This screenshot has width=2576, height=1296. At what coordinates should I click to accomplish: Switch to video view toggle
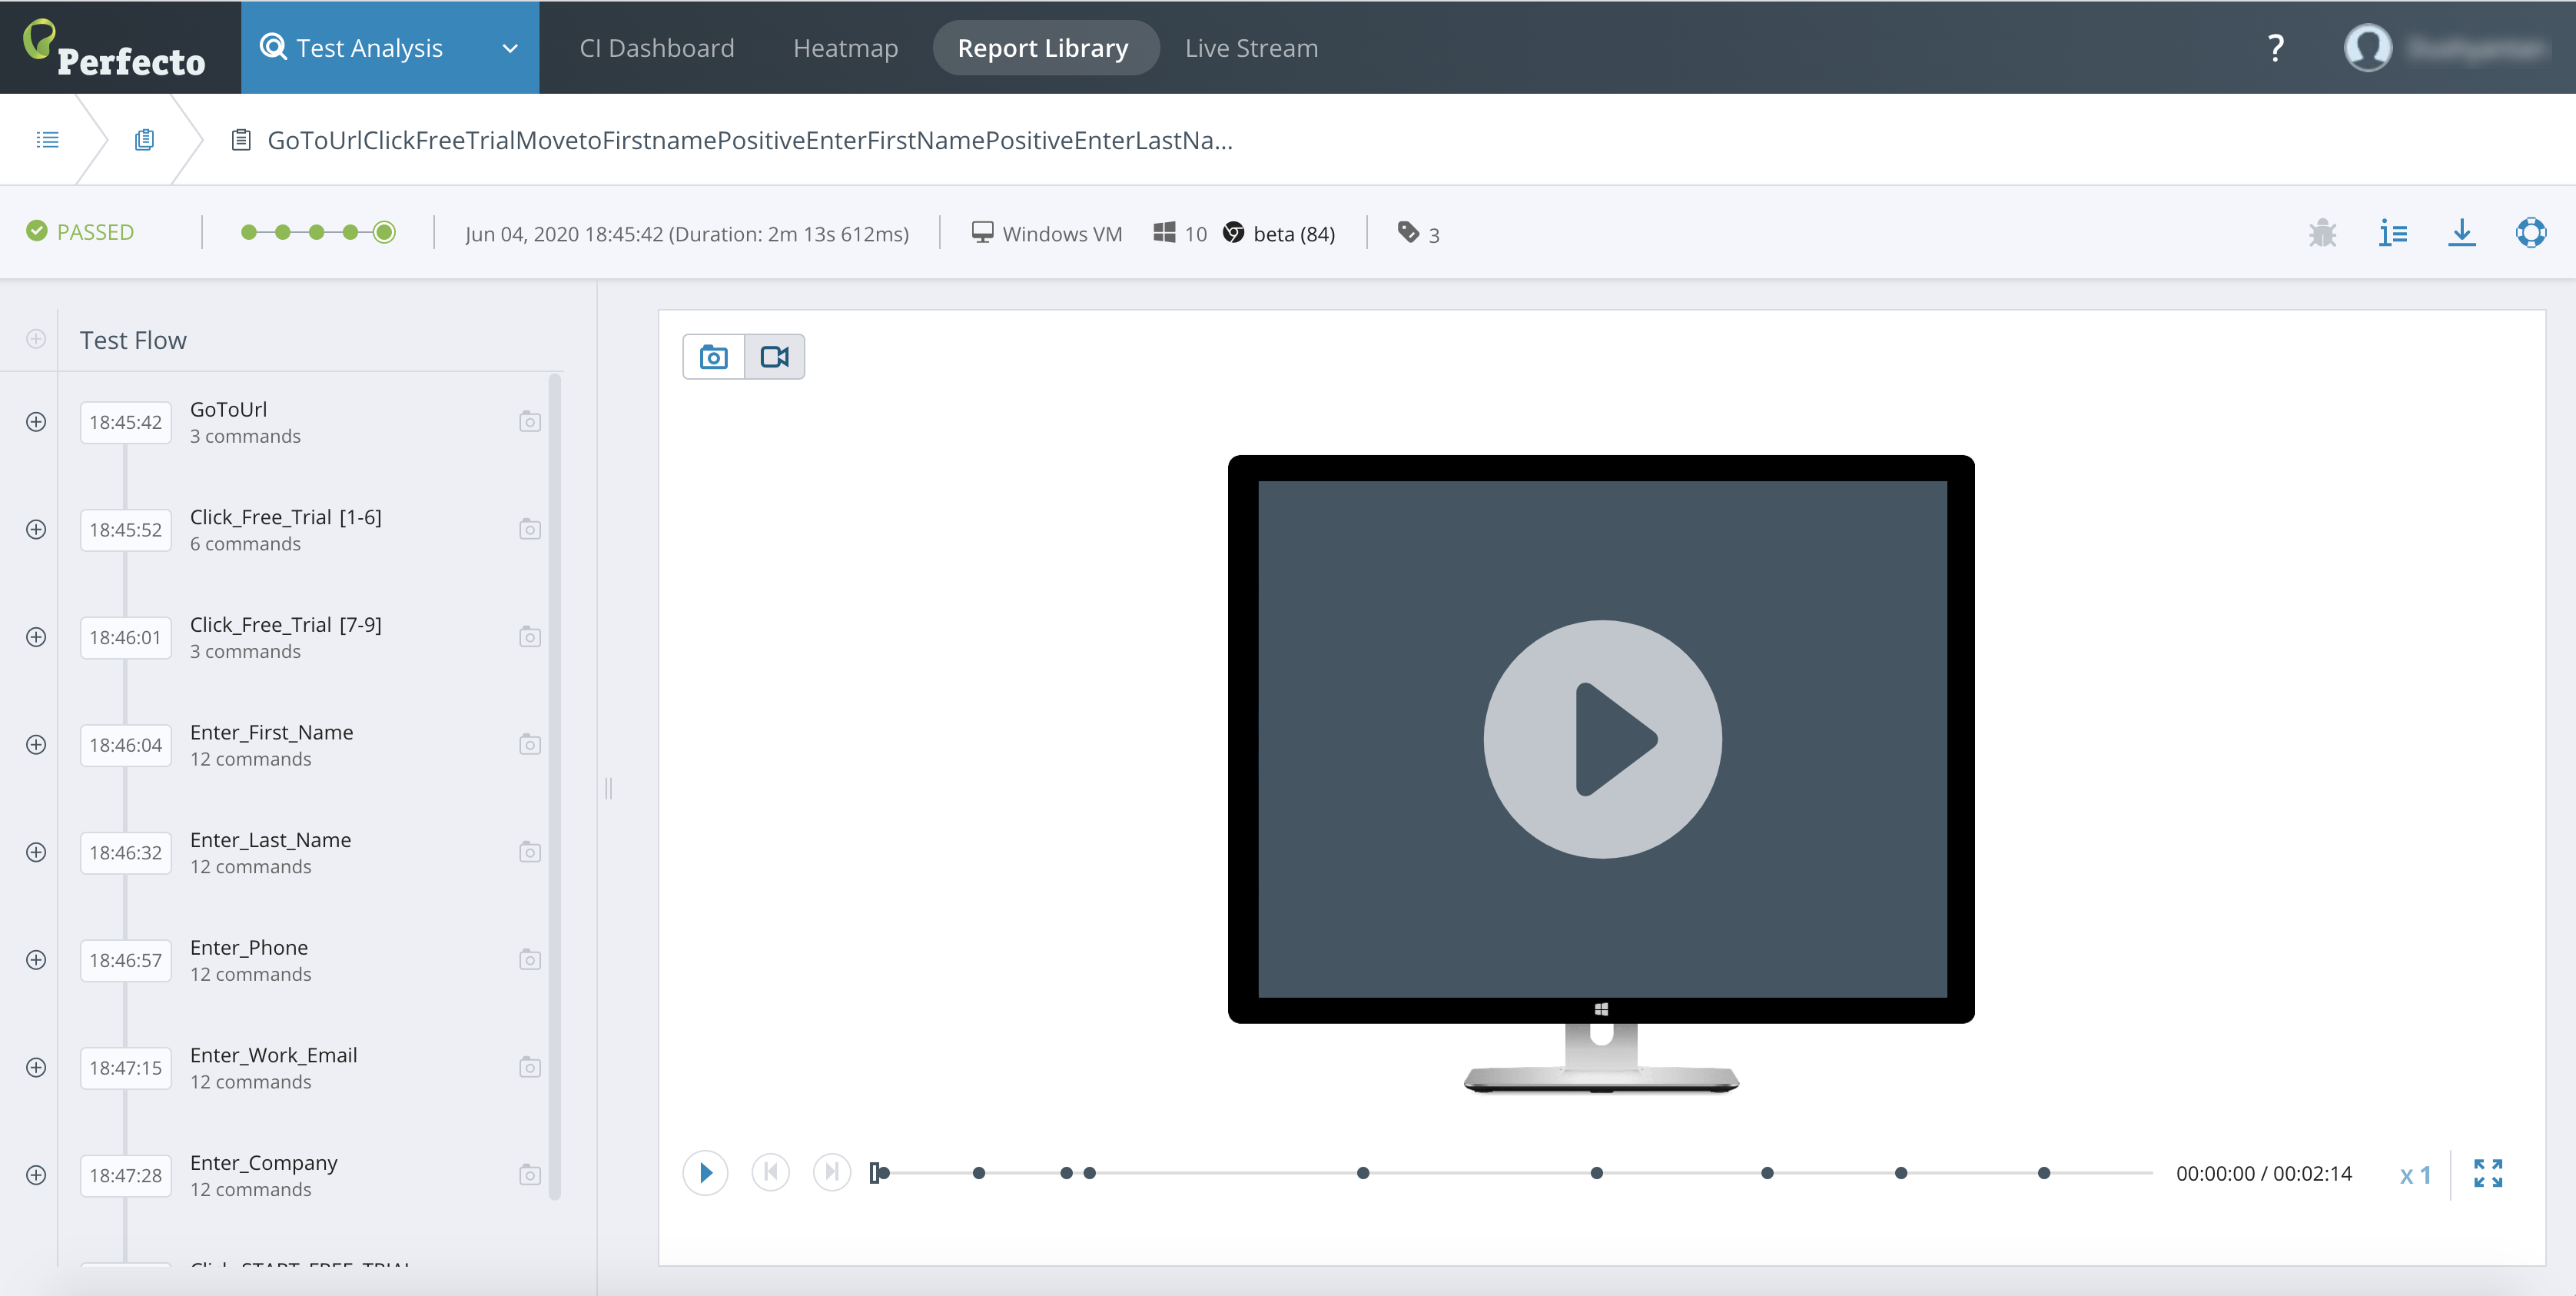click(x=775, y=357)
